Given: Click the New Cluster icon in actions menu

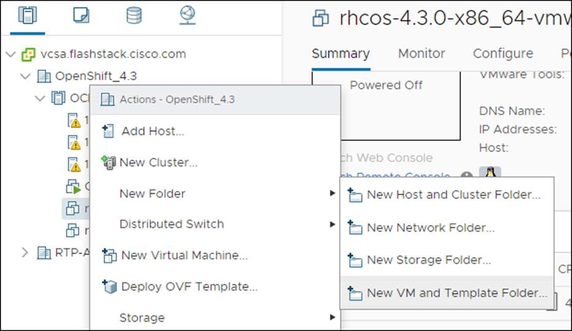Looking at the screenshot, I should tap(109, 162).
